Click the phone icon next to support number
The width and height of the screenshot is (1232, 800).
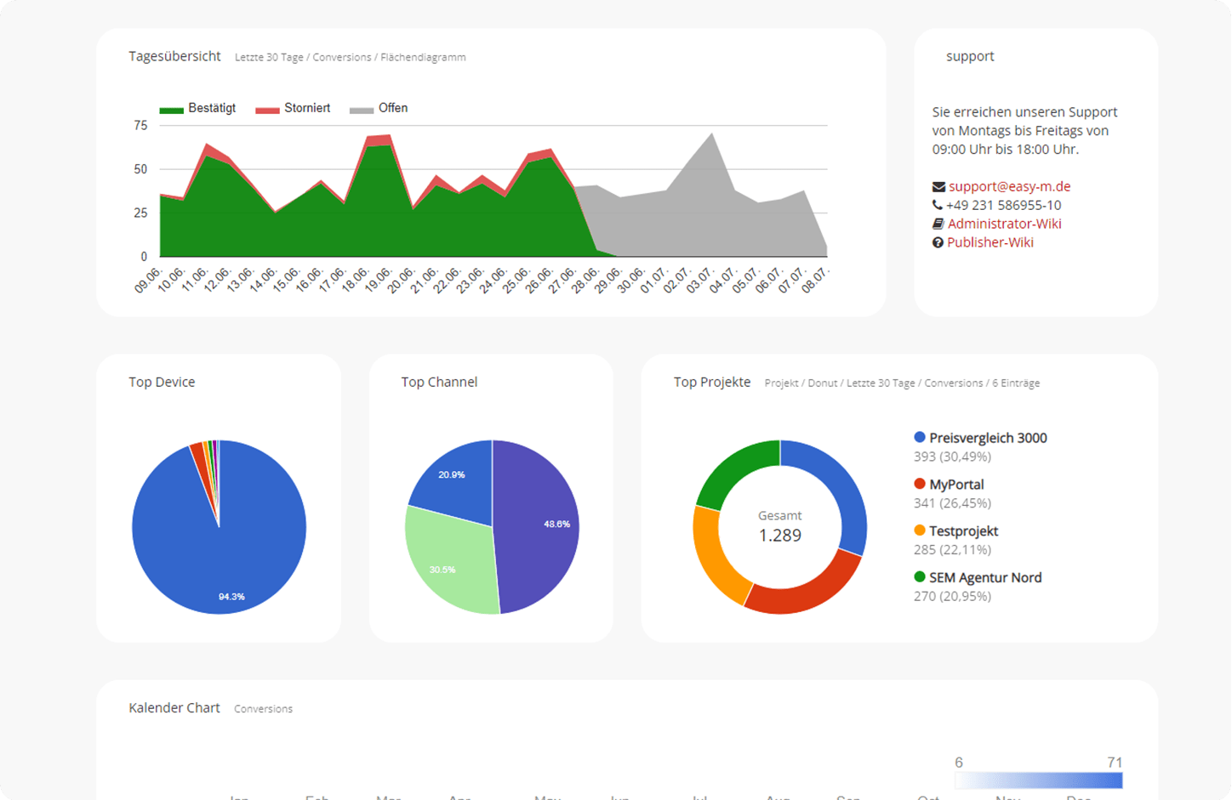(938, 206)
